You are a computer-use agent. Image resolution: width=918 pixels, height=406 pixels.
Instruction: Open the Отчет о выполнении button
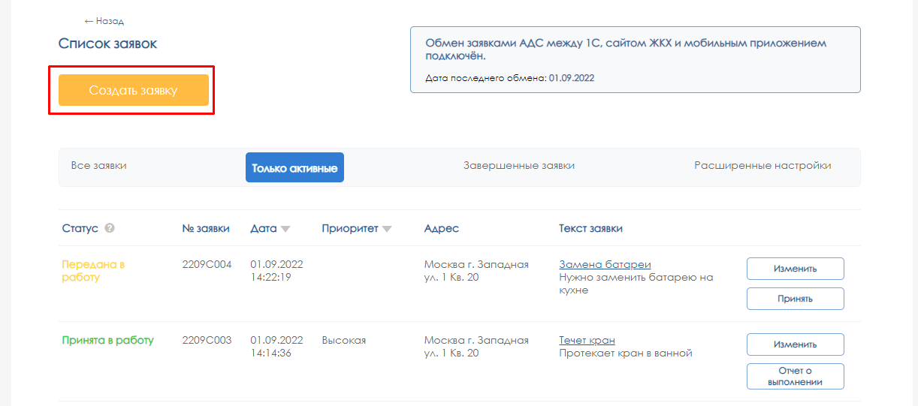pos(795,376)
